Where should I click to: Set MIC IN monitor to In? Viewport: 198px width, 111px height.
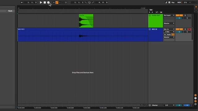click(x=165, y=35)
